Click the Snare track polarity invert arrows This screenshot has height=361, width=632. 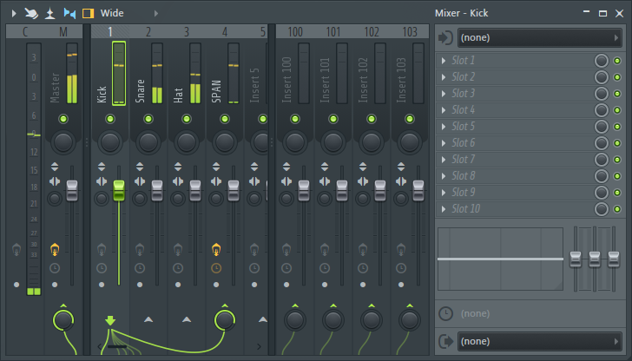pos(140,167)
